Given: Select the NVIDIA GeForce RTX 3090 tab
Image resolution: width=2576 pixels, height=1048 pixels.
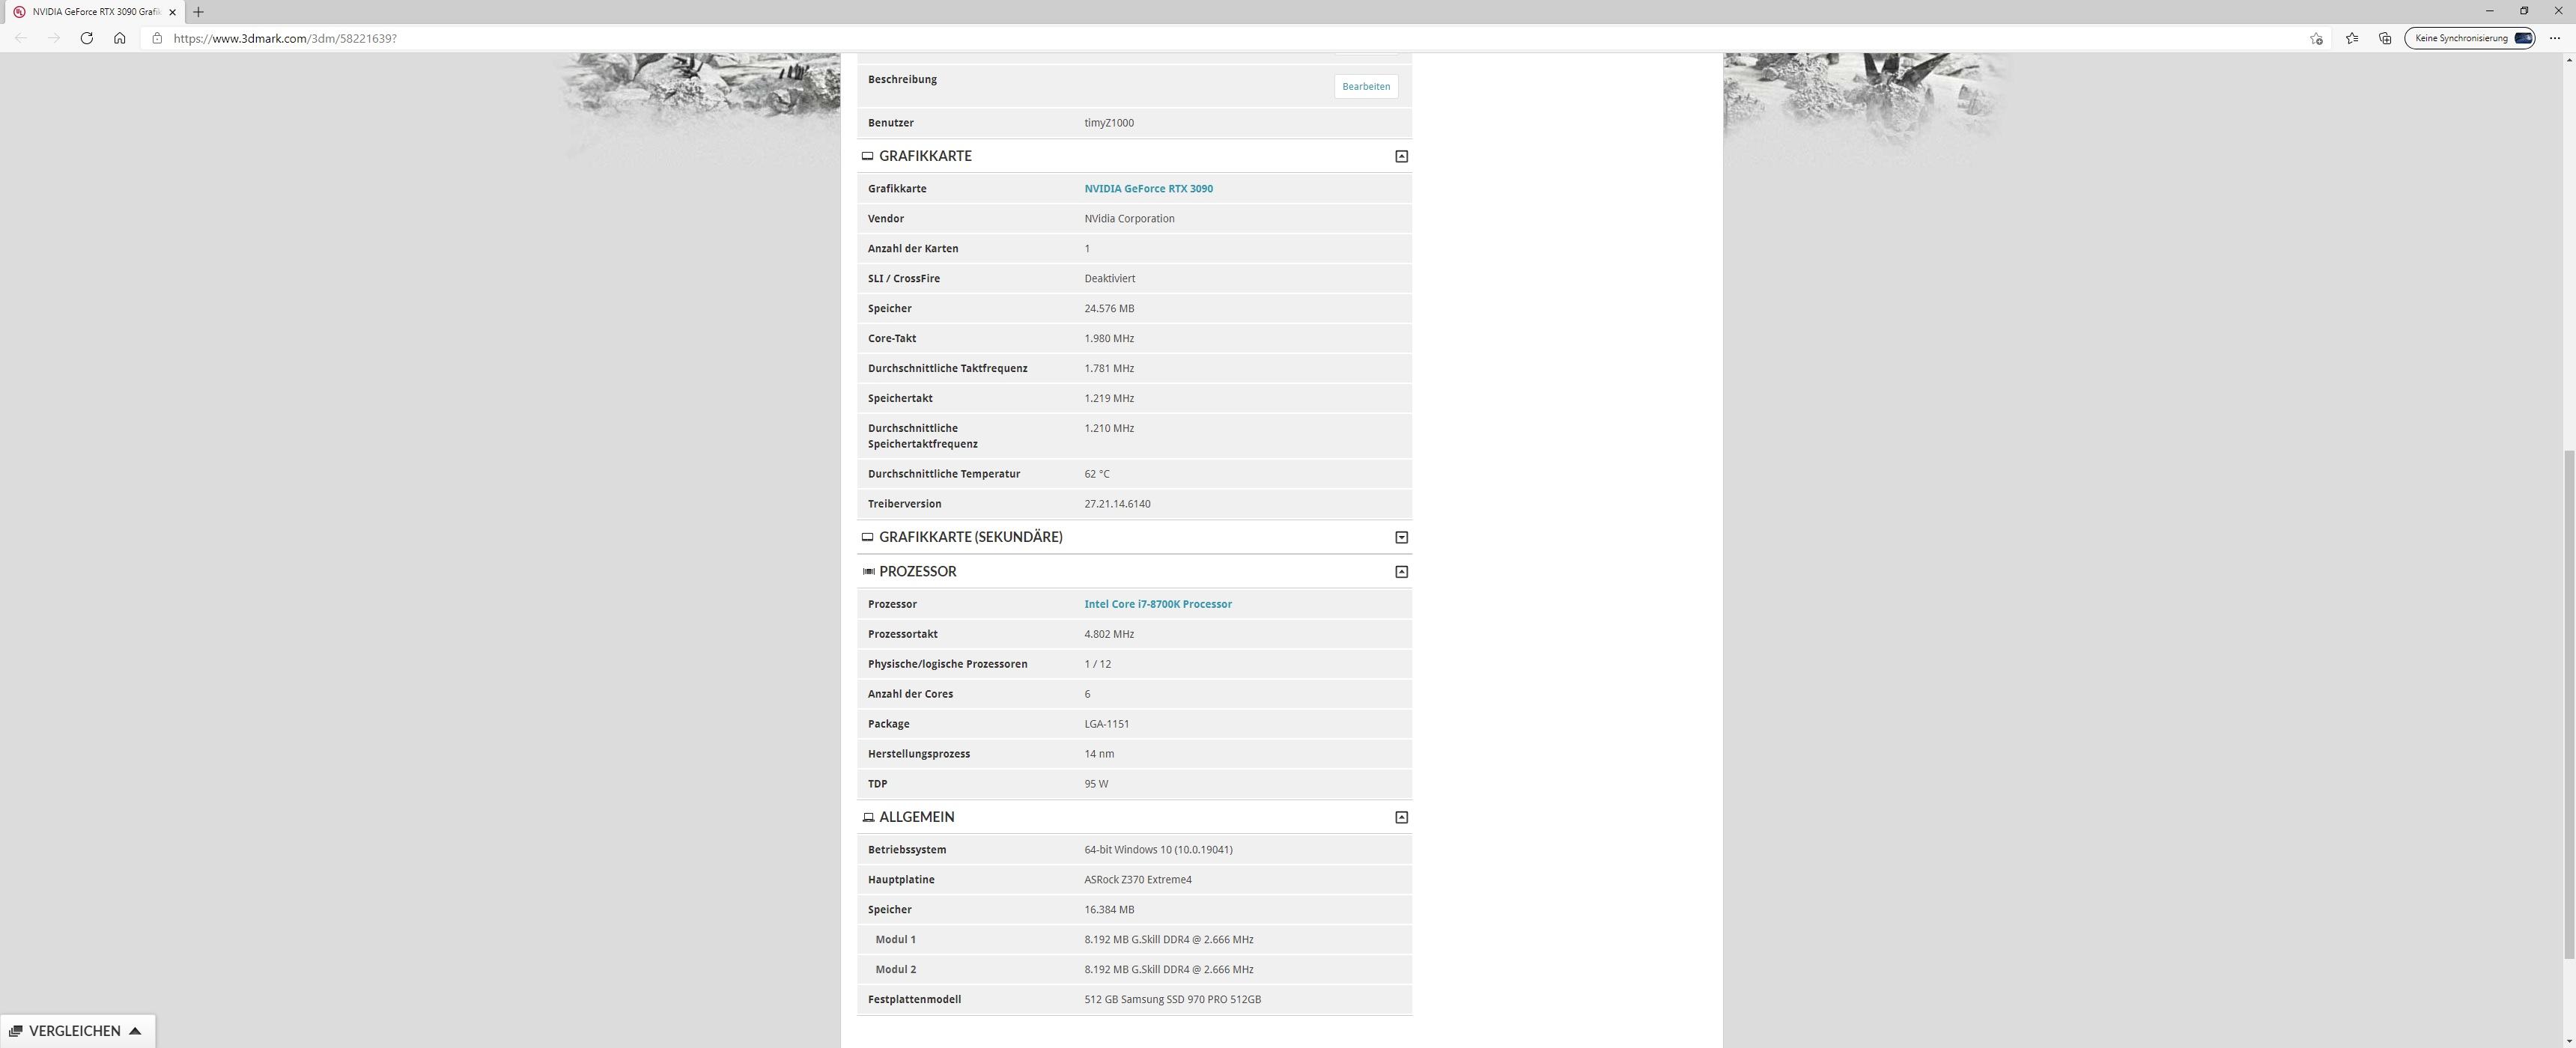Looking at the screenshot, I should tap(96, 12).
